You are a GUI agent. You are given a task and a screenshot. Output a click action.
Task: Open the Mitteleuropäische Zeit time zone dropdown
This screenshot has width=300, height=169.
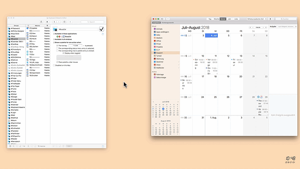tap(257, 19)
